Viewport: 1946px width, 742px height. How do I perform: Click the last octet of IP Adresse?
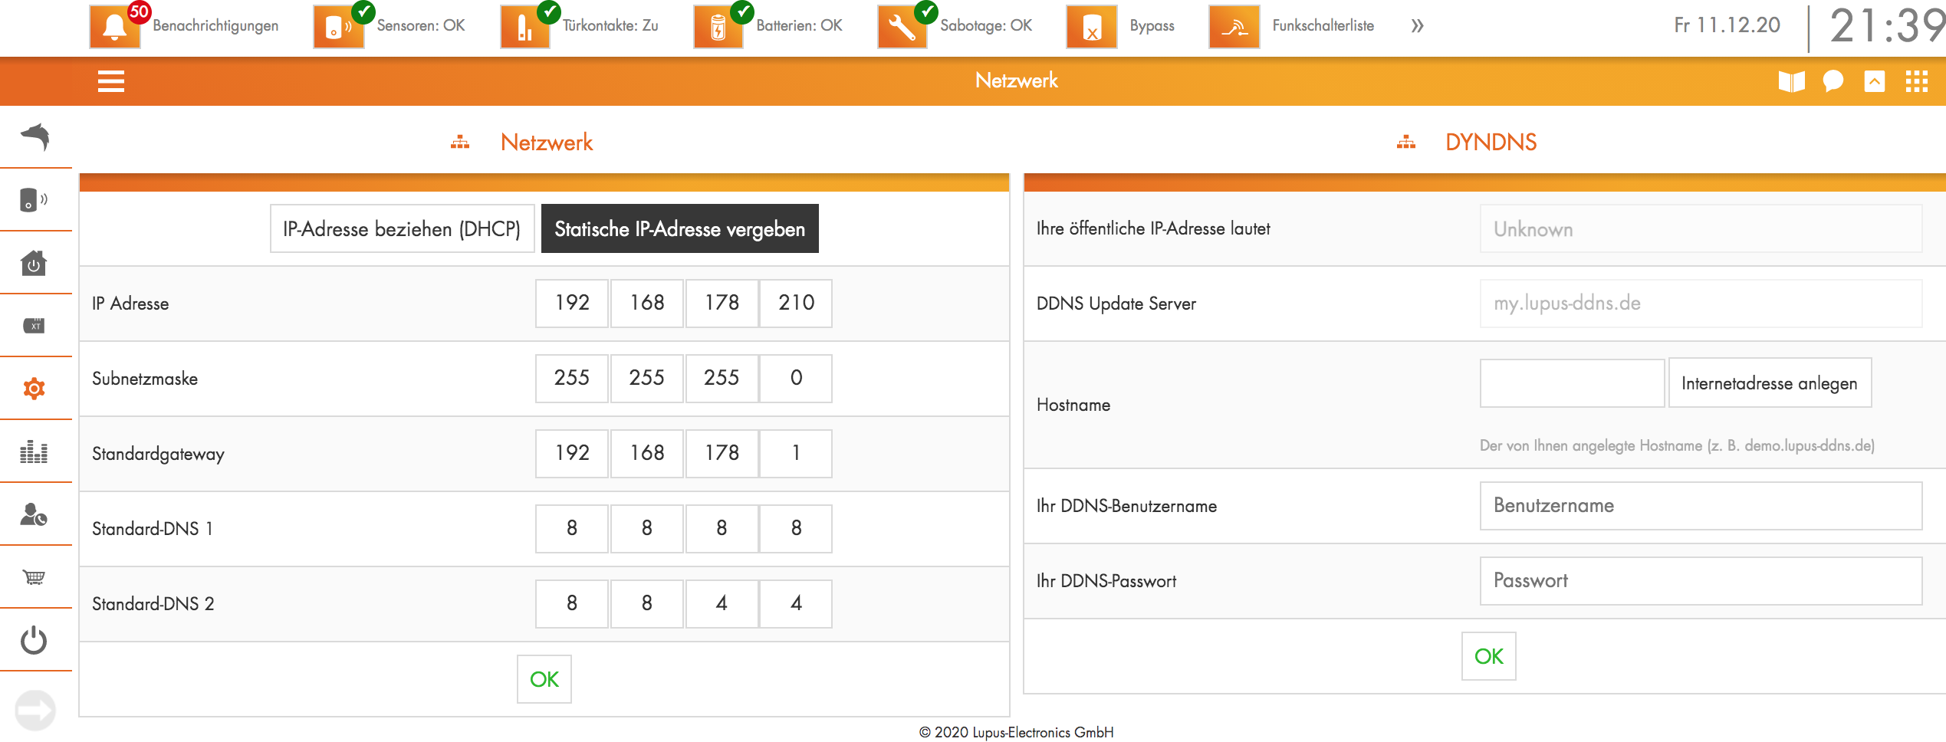tap(796, 304)
